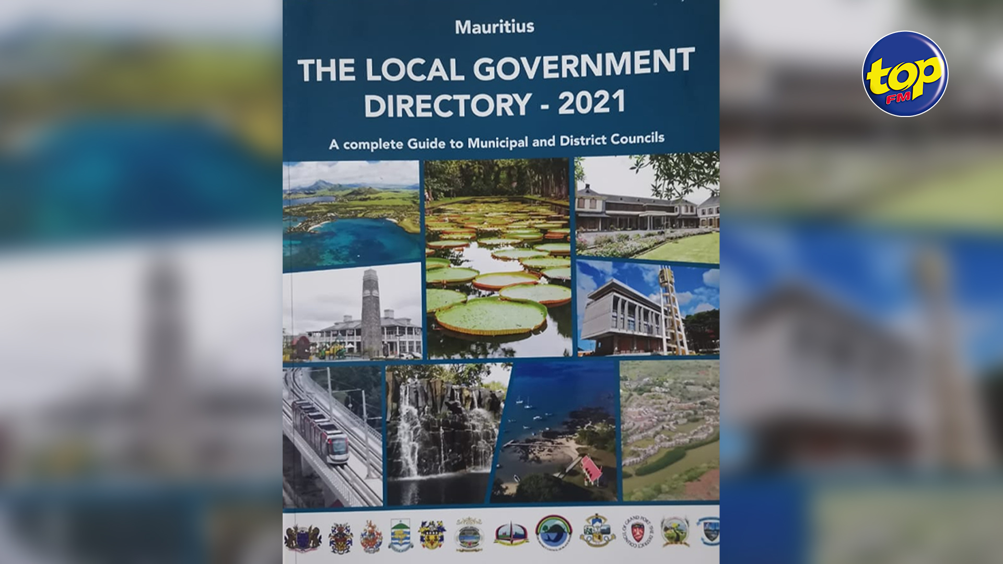Viewport: 1003px width, 564px height.
Task: Click the aerial lagoon coastline photo
Action: (351, 215)
